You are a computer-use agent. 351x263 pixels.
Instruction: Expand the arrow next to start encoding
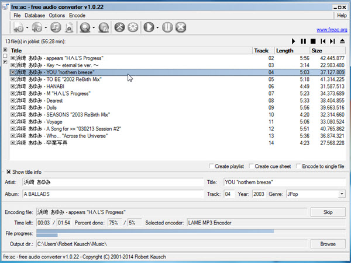click(157, 27)
